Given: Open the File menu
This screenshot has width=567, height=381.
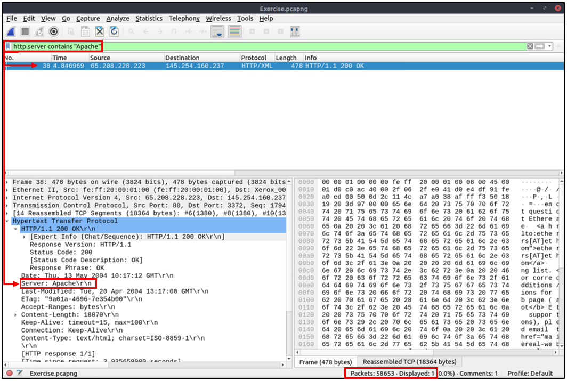Looking at the screenshot, I should pos(12,19).
